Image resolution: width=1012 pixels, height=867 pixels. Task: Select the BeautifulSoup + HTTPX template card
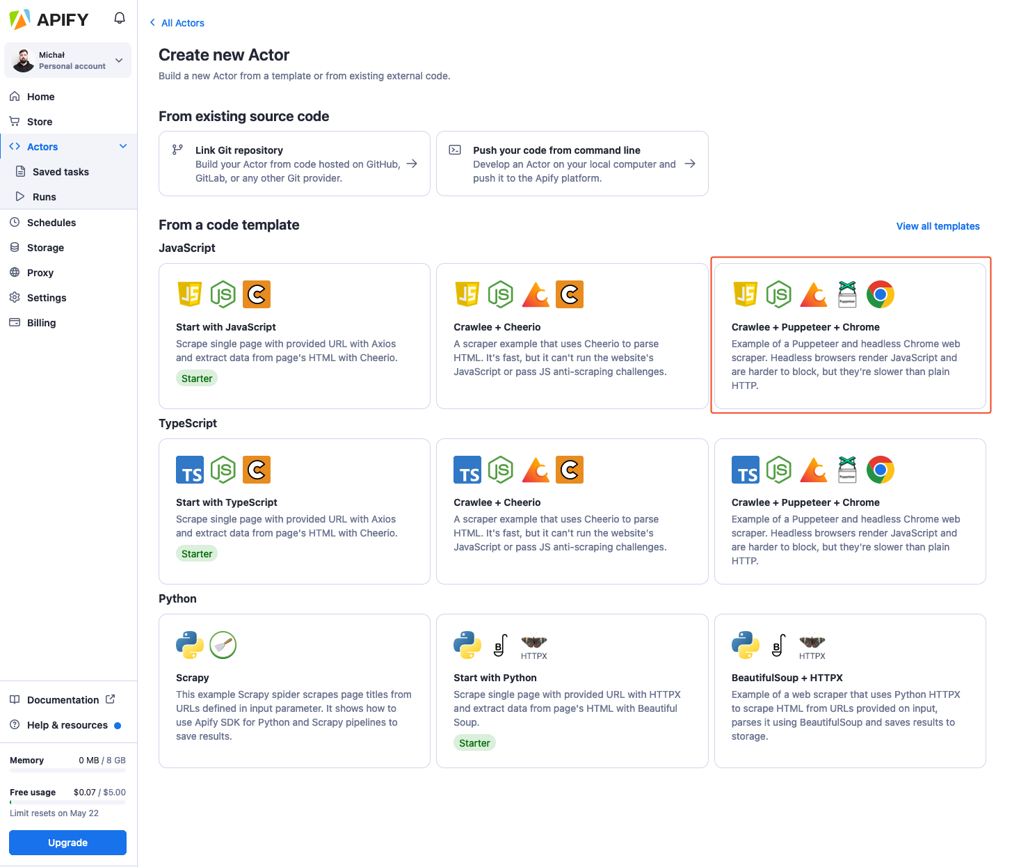tap(849, 690)
